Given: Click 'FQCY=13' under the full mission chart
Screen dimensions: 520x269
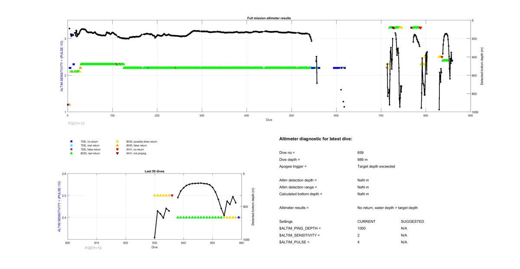Looking at the screenshot, I should pyautogui.click(x=76, y=123).
